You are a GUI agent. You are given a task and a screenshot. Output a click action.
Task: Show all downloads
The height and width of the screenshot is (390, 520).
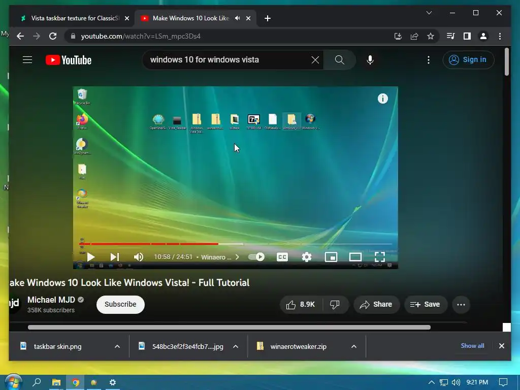coord(472,345)
